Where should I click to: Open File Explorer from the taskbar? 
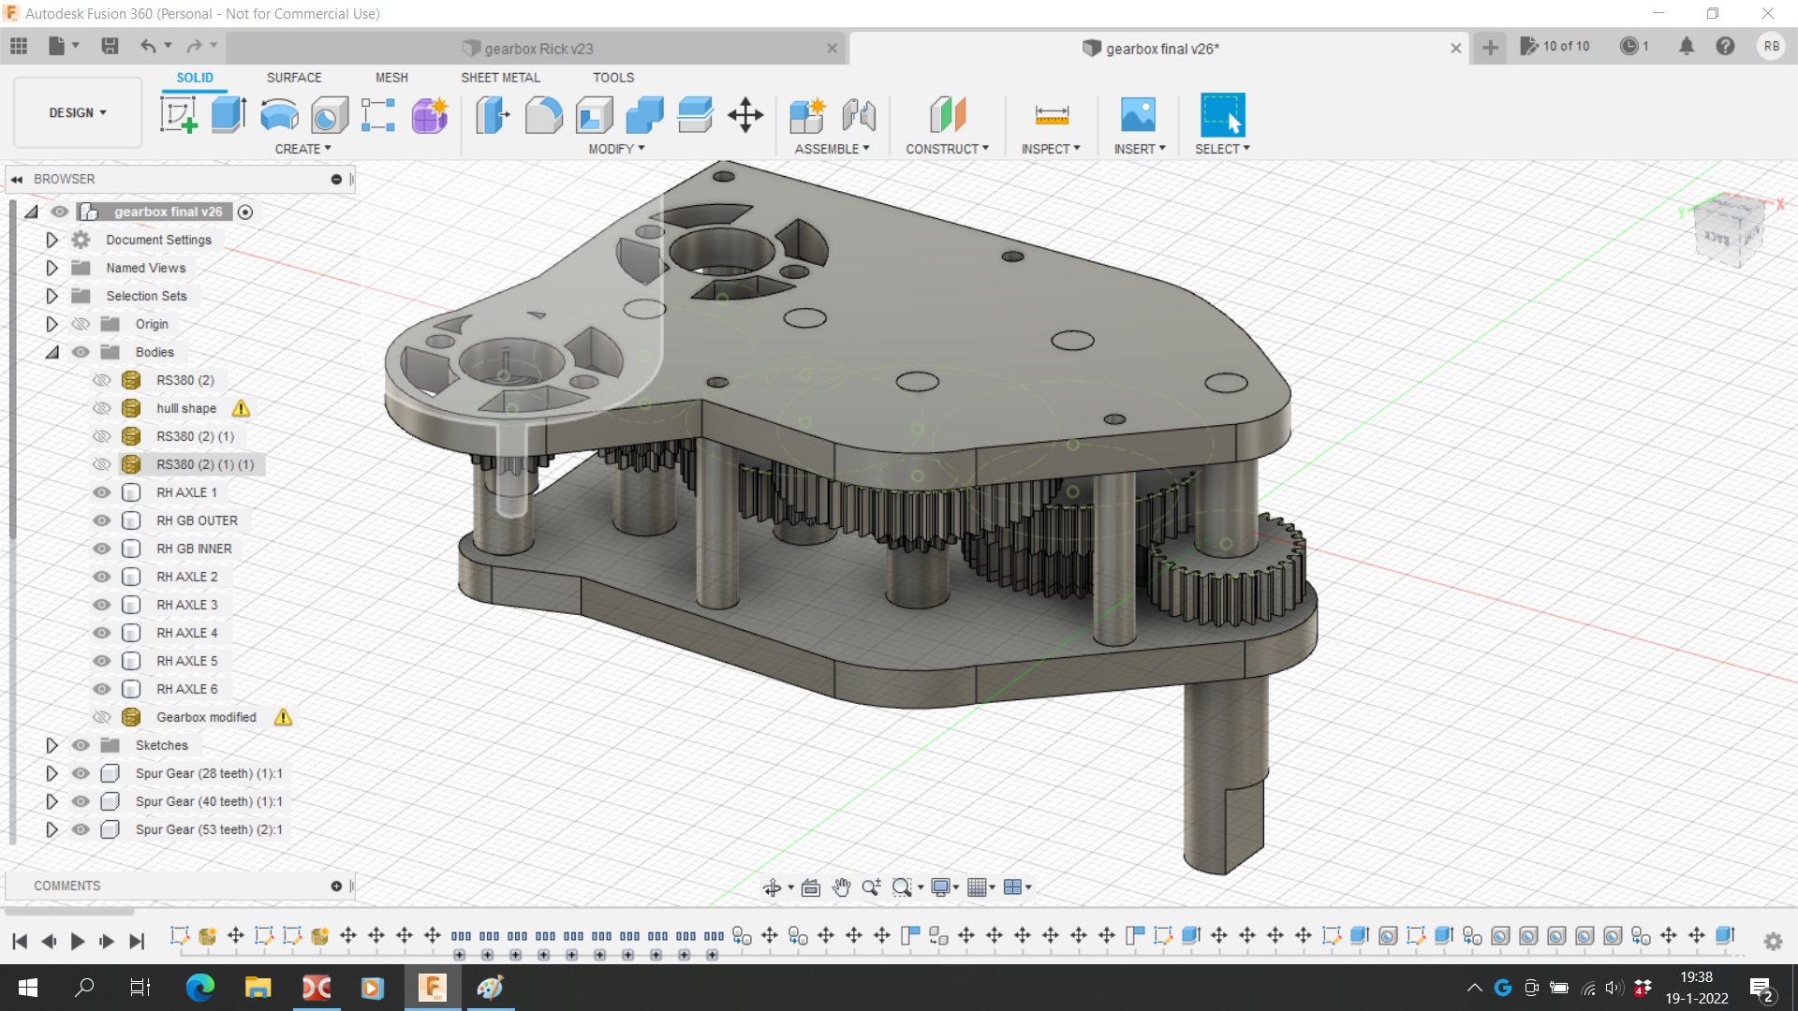(258, 988)
